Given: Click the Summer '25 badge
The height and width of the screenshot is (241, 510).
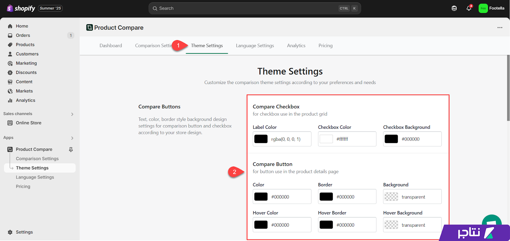Looking at the screenshot, I should pos(50,8).
